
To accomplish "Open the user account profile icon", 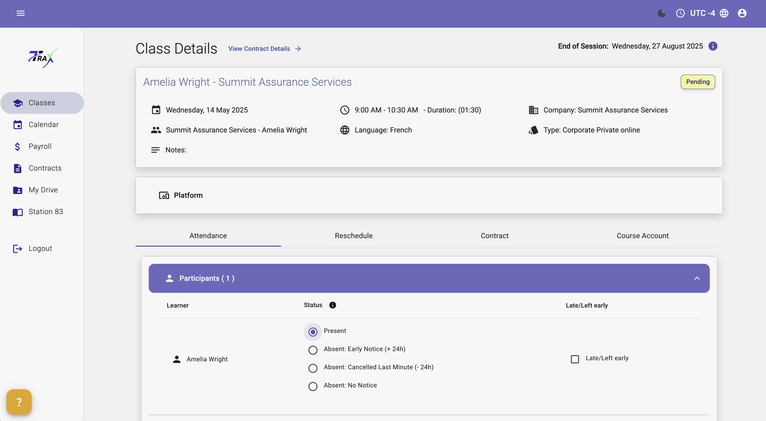I will pos(742,13).
